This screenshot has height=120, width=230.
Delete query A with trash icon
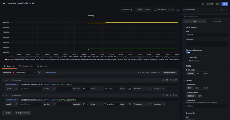173,80
